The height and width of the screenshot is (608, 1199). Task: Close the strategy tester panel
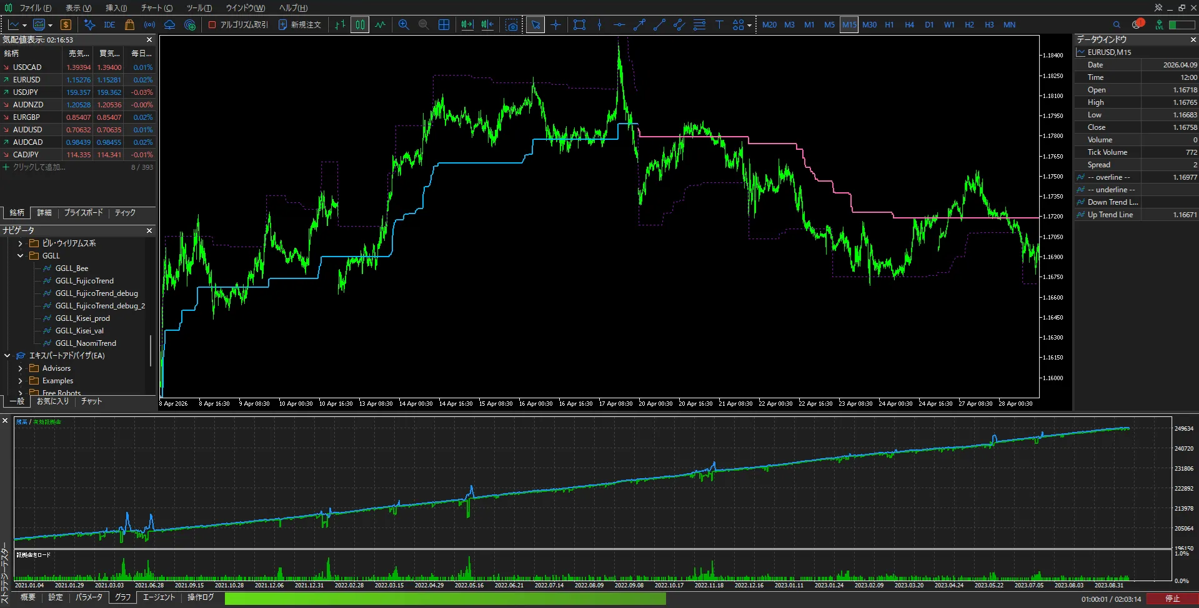click(5, 421)
